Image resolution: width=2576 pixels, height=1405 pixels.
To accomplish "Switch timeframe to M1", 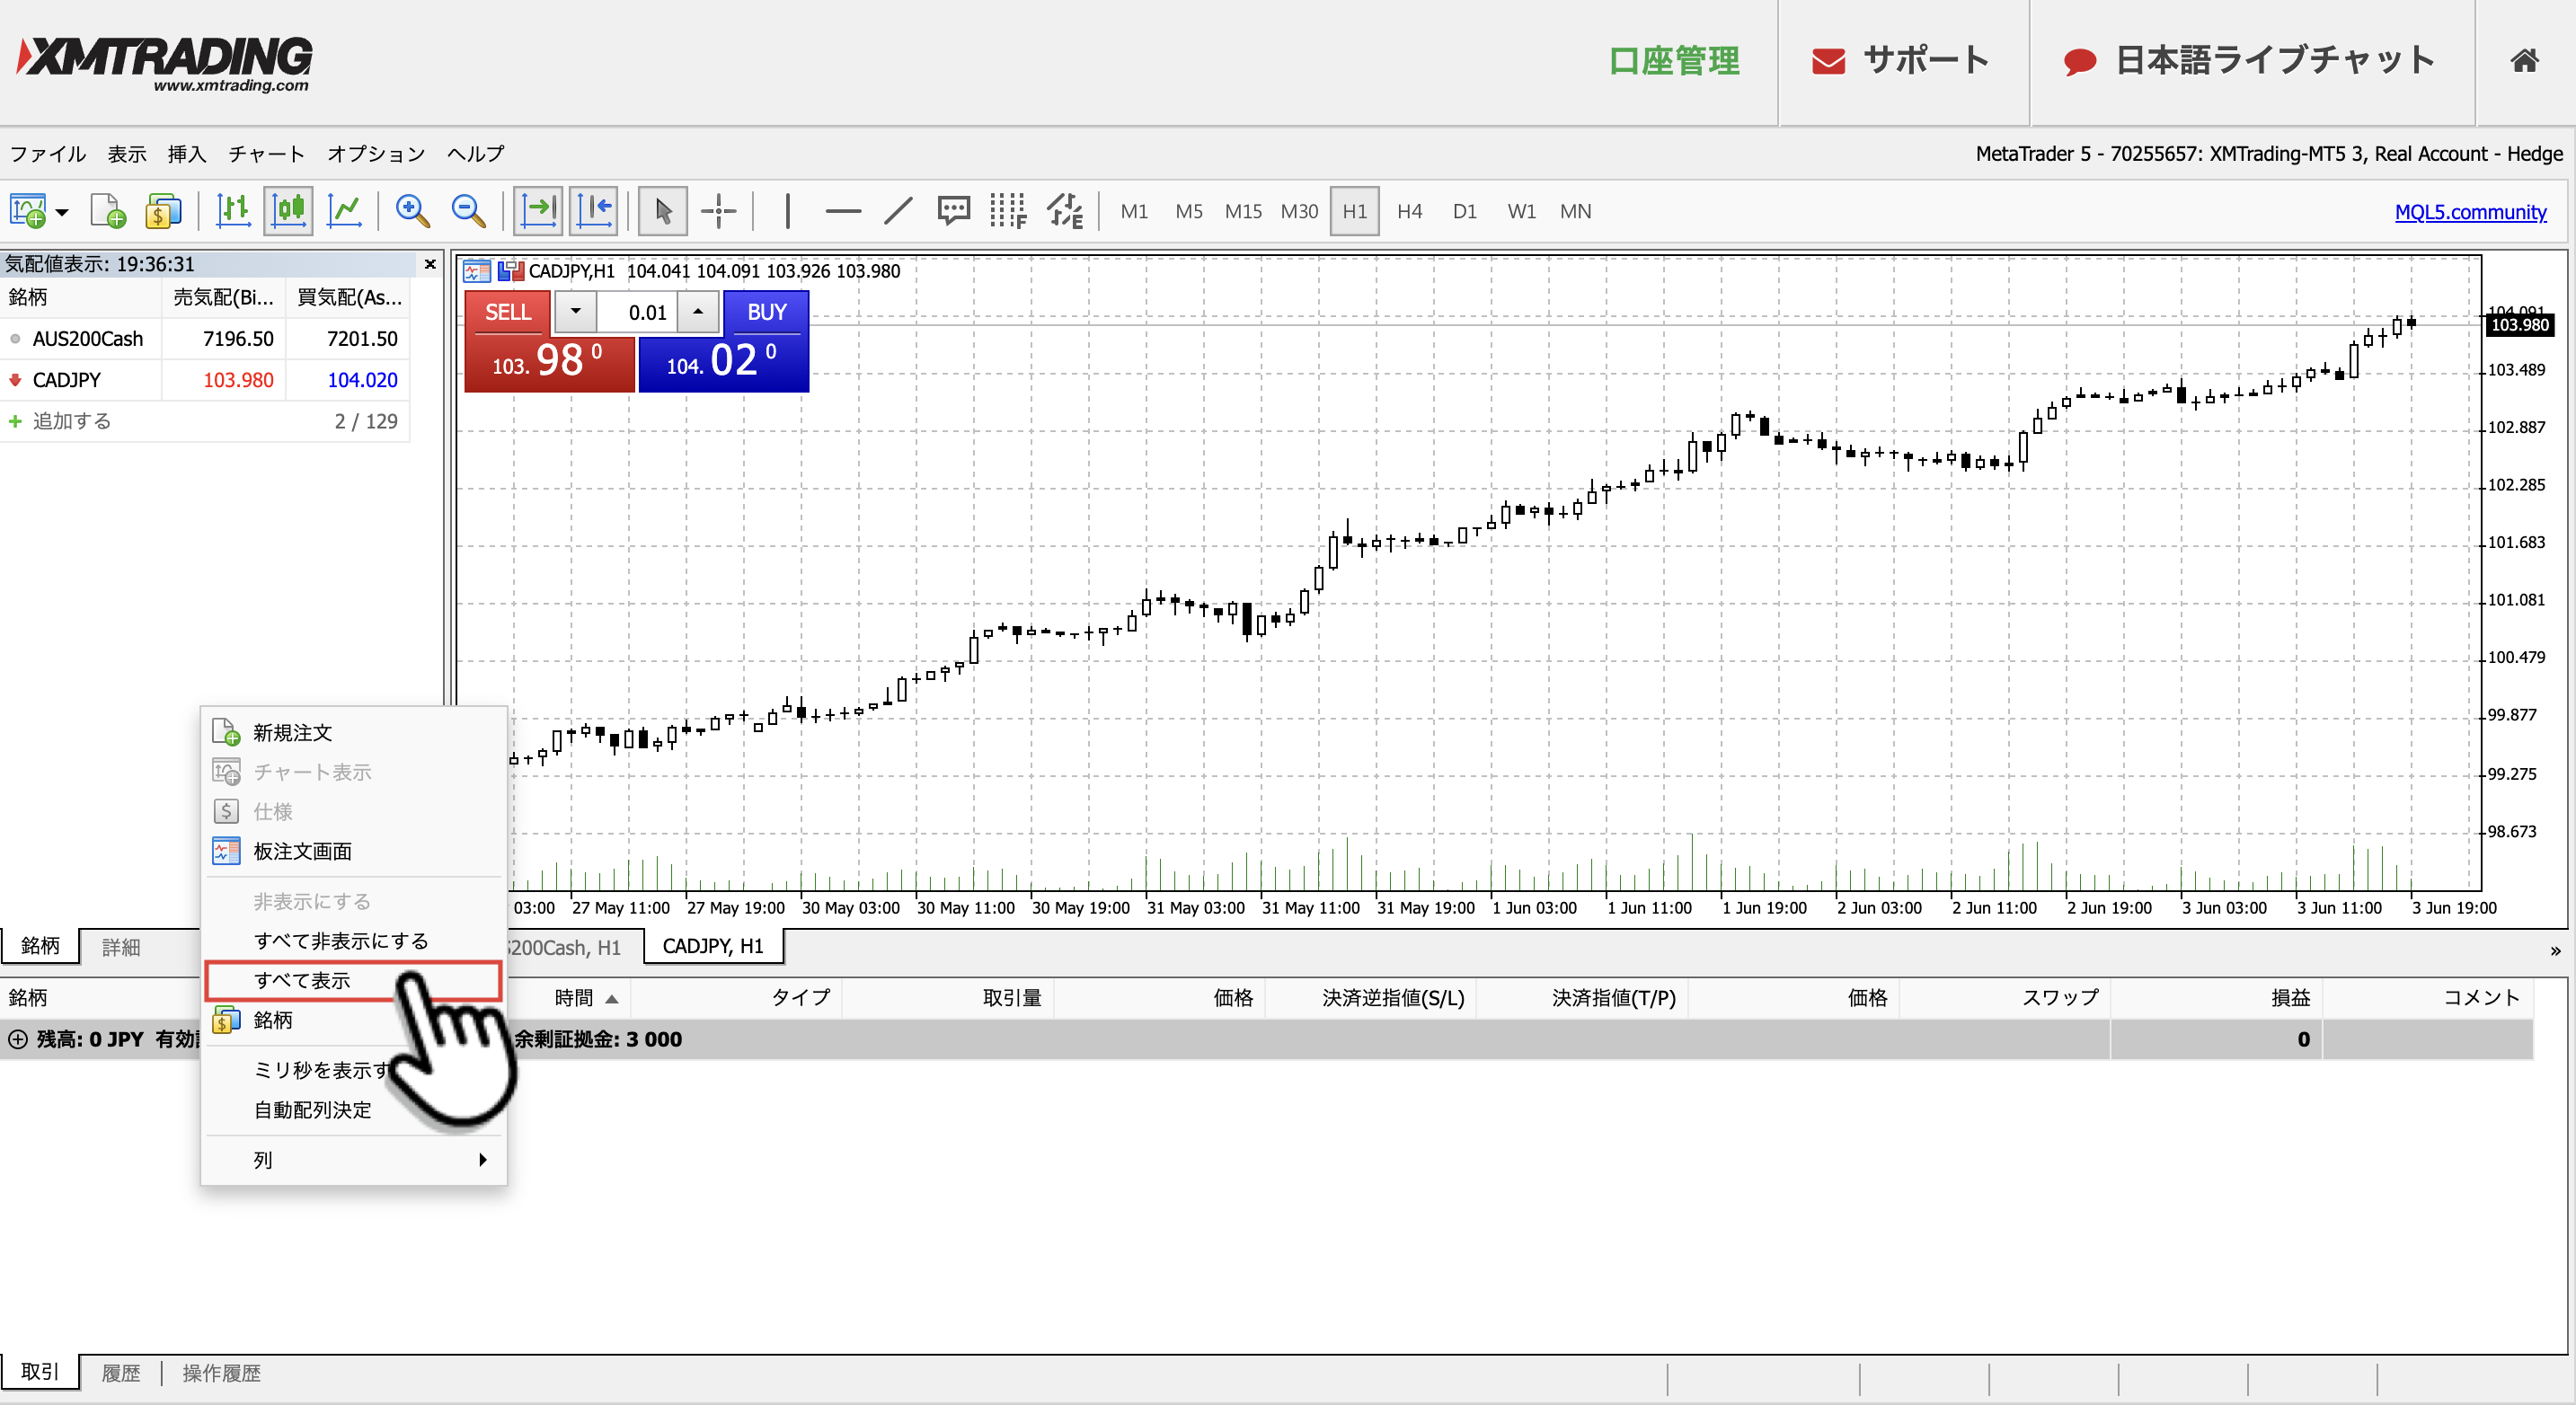I will pyautogui.click(x=1134, y=211).
